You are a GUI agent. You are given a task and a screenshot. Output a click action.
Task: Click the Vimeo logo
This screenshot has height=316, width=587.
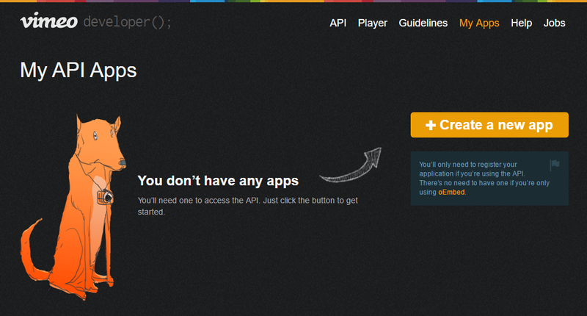[x=49, y=21]
